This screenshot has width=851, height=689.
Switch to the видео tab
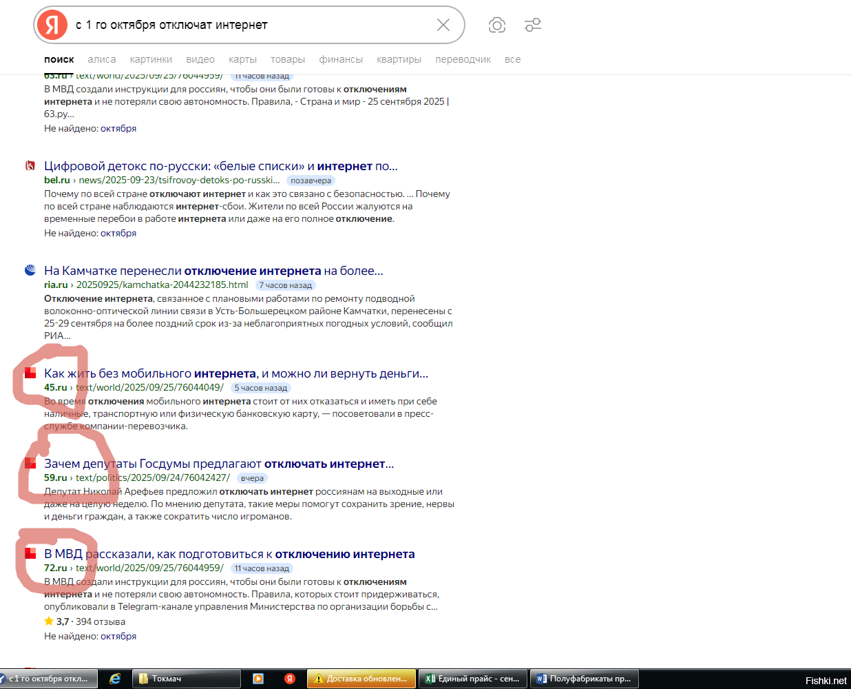[200, 59]
